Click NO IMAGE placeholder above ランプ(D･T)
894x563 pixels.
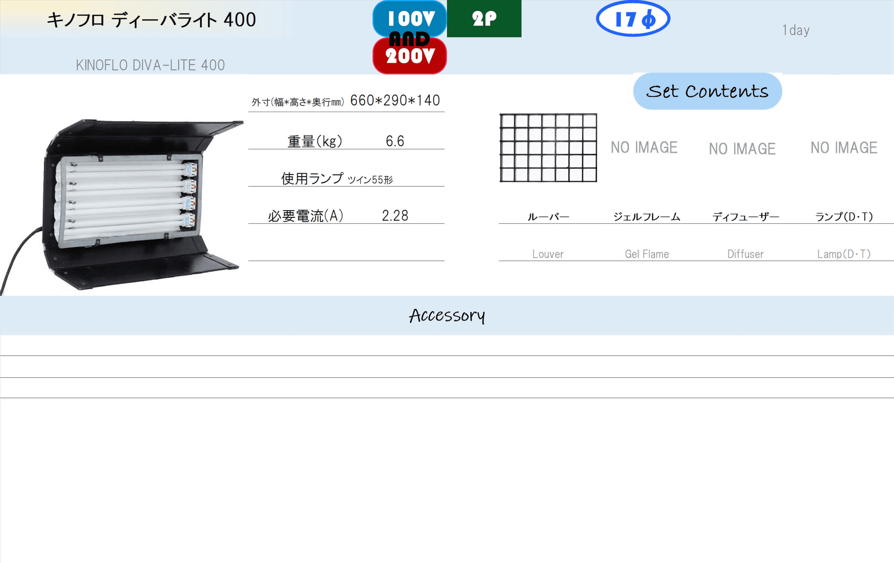click(x=844, y=148)
